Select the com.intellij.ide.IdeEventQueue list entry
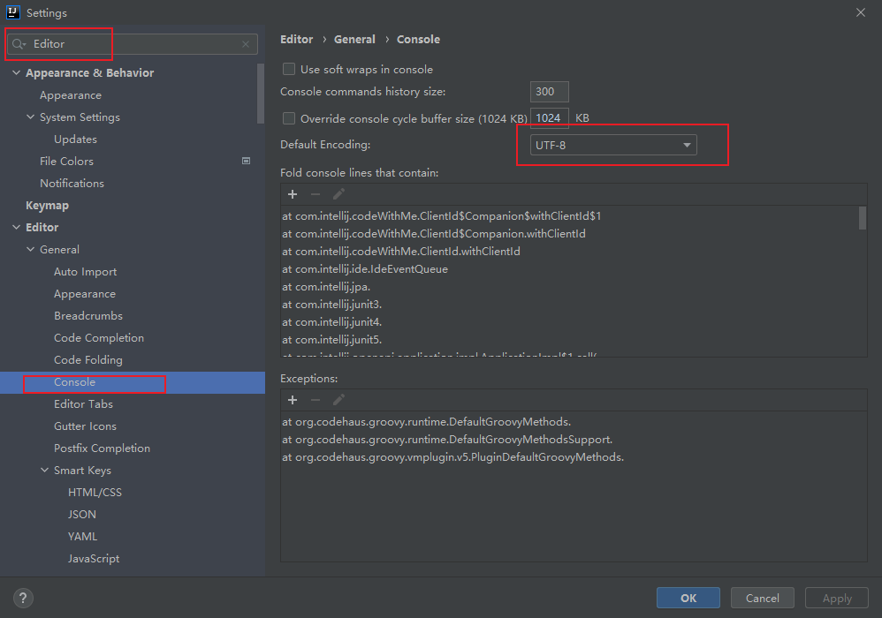This screenshot has width=882, height=618. click(x=365, y=269)
